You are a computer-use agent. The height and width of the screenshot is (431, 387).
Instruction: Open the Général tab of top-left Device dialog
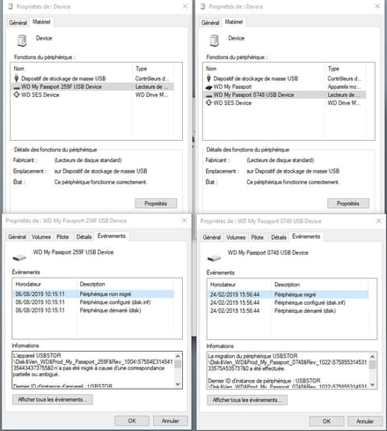point(18,23)
